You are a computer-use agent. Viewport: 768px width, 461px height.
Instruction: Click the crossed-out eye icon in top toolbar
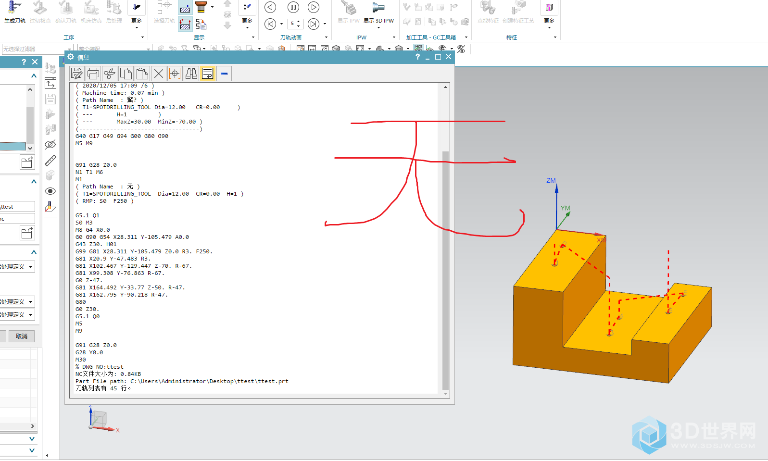click(x=461, y=49)
